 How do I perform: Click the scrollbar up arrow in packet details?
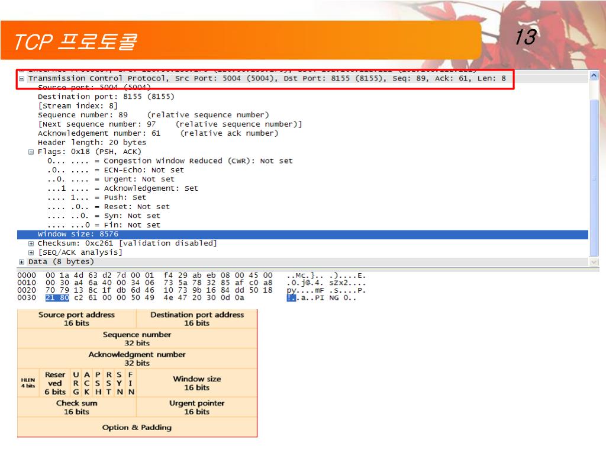594,75
